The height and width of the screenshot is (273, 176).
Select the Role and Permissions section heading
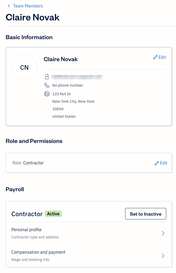pyautogui.click(x=34, y=141)
